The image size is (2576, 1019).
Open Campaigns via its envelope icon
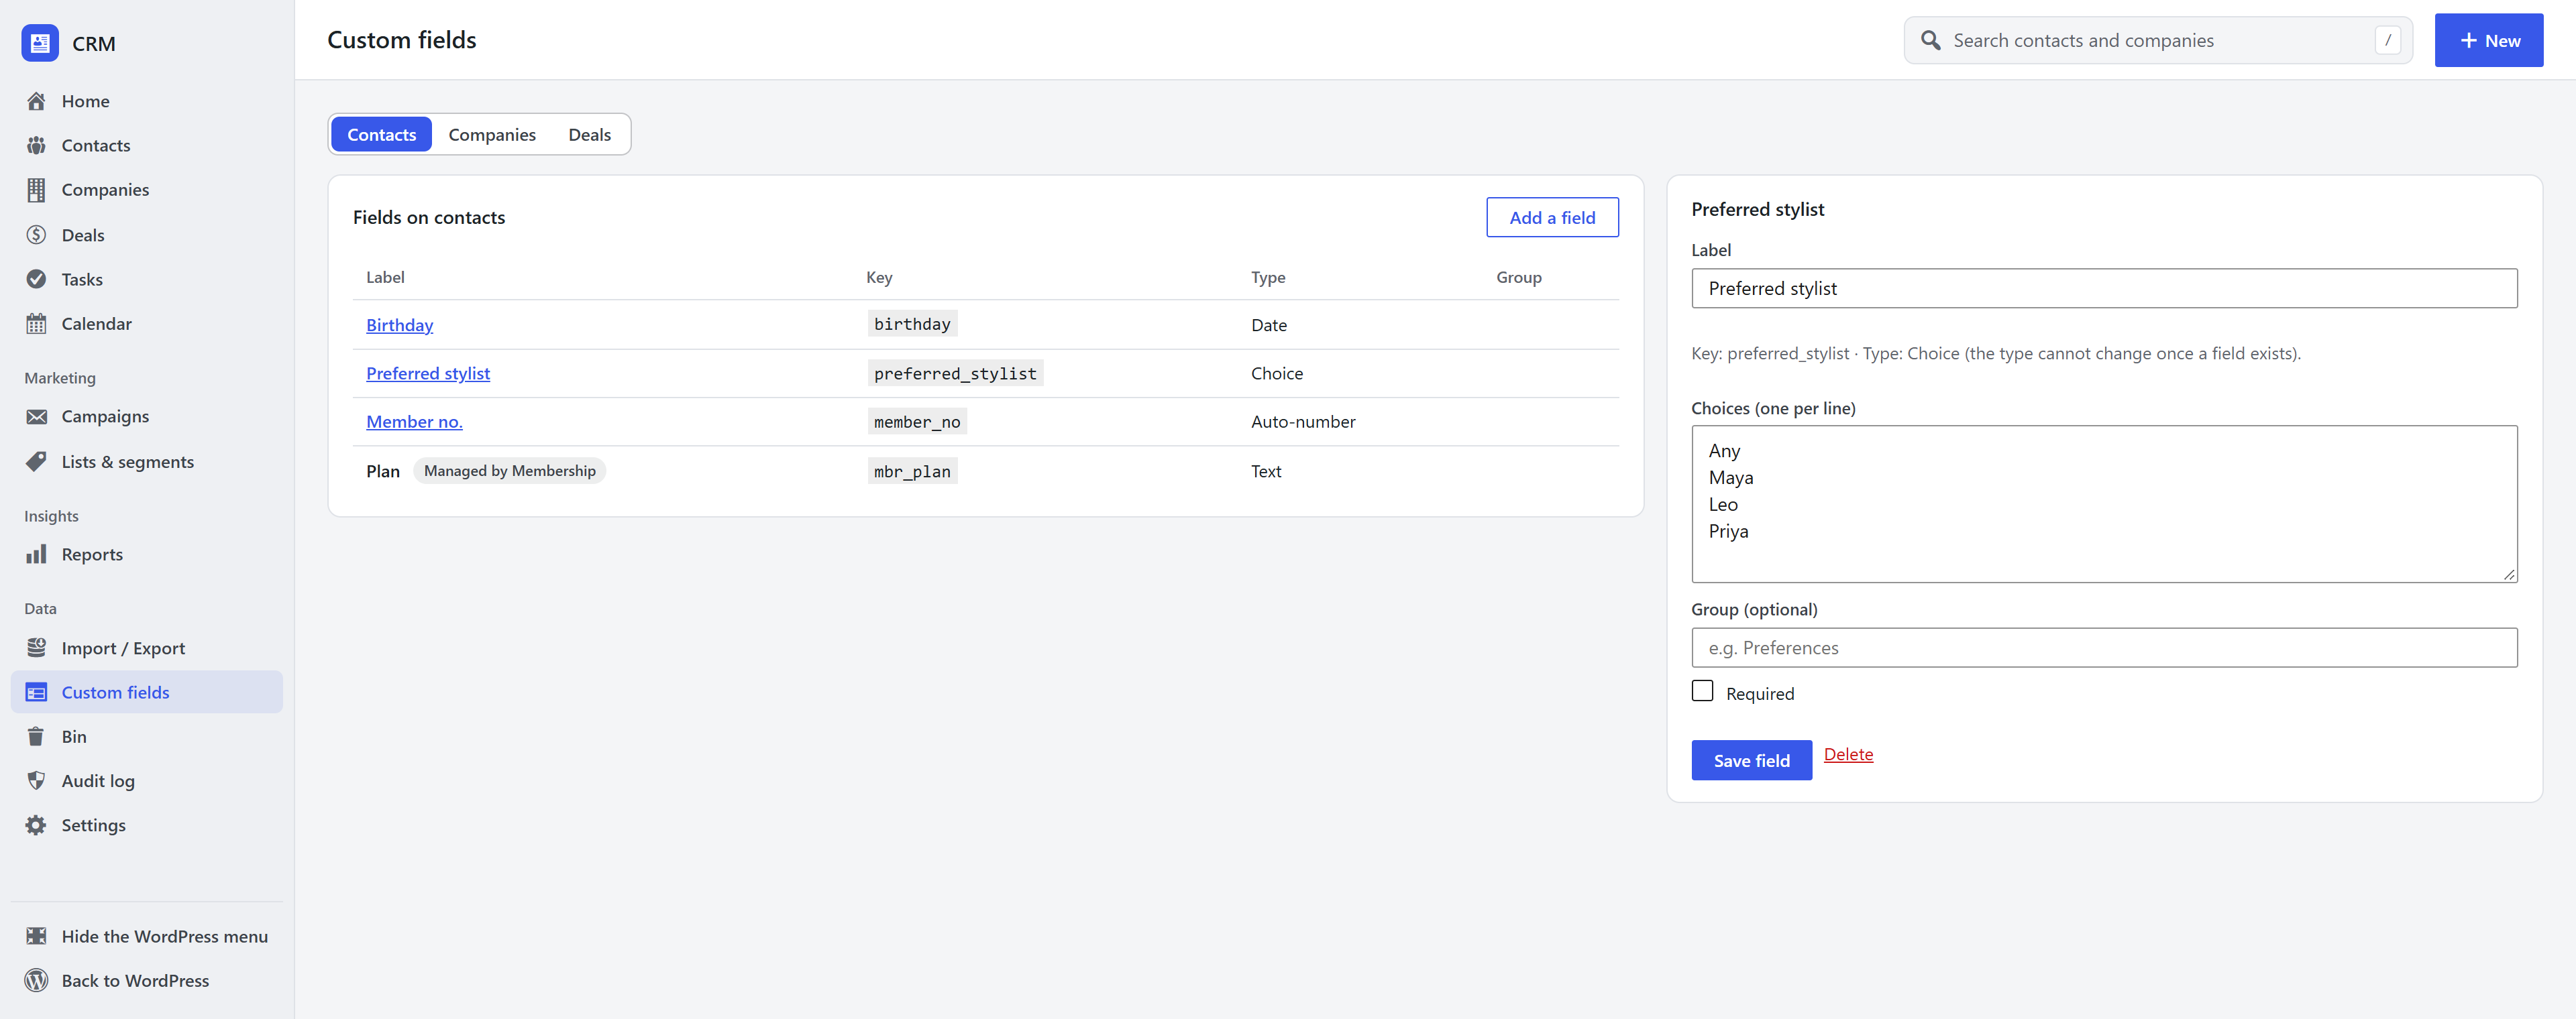pyautogui.click(x=36, y=416)
